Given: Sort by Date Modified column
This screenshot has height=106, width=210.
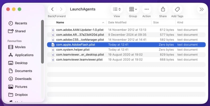Looking at the screenshot, I should click(x=117, y=23).
